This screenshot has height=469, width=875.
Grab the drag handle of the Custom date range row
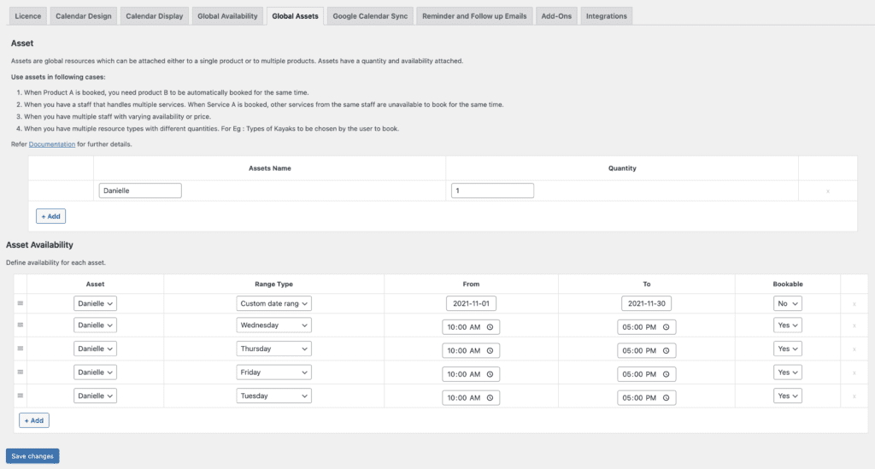point(21,303)
